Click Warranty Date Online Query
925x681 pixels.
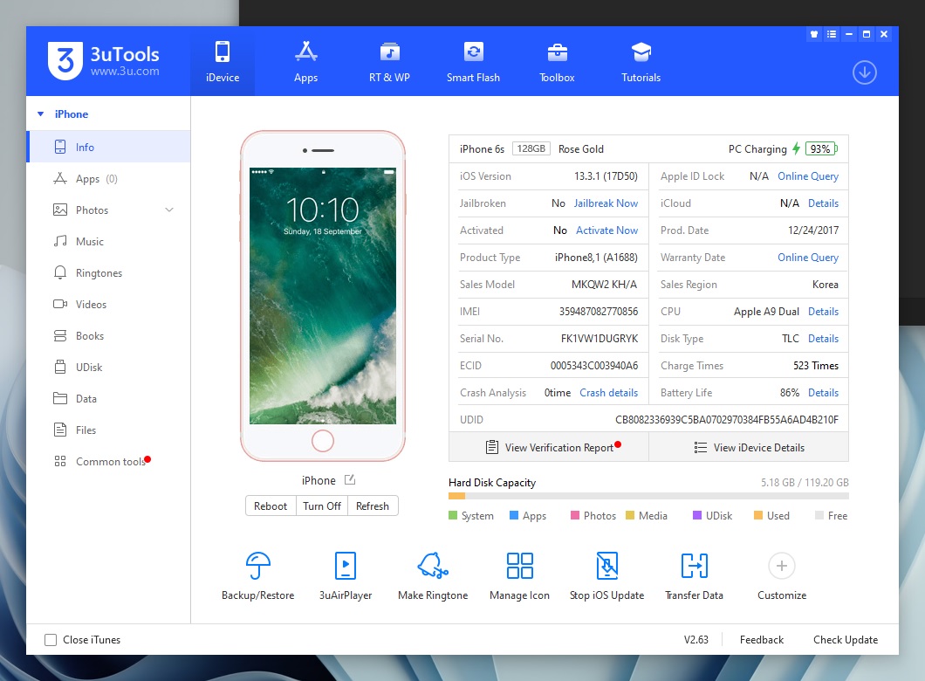(807, 258)
